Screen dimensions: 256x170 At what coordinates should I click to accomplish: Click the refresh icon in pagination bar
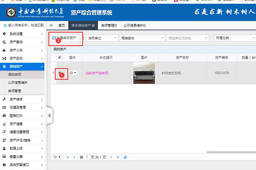[125, 157]
